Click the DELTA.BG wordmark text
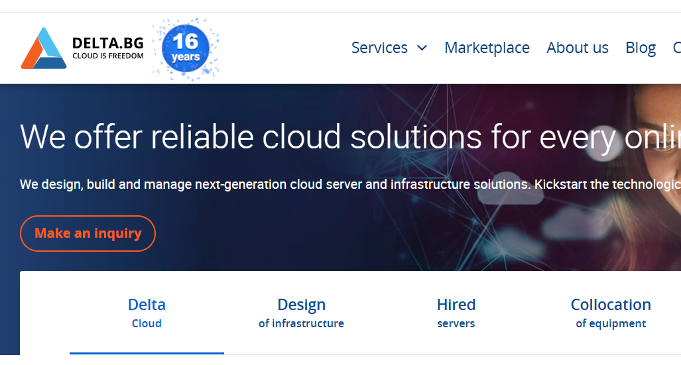The image size is (681, 365). click(107, 44)
